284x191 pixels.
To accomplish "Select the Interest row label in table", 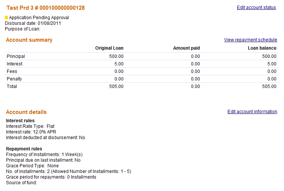I will [15, 64].
